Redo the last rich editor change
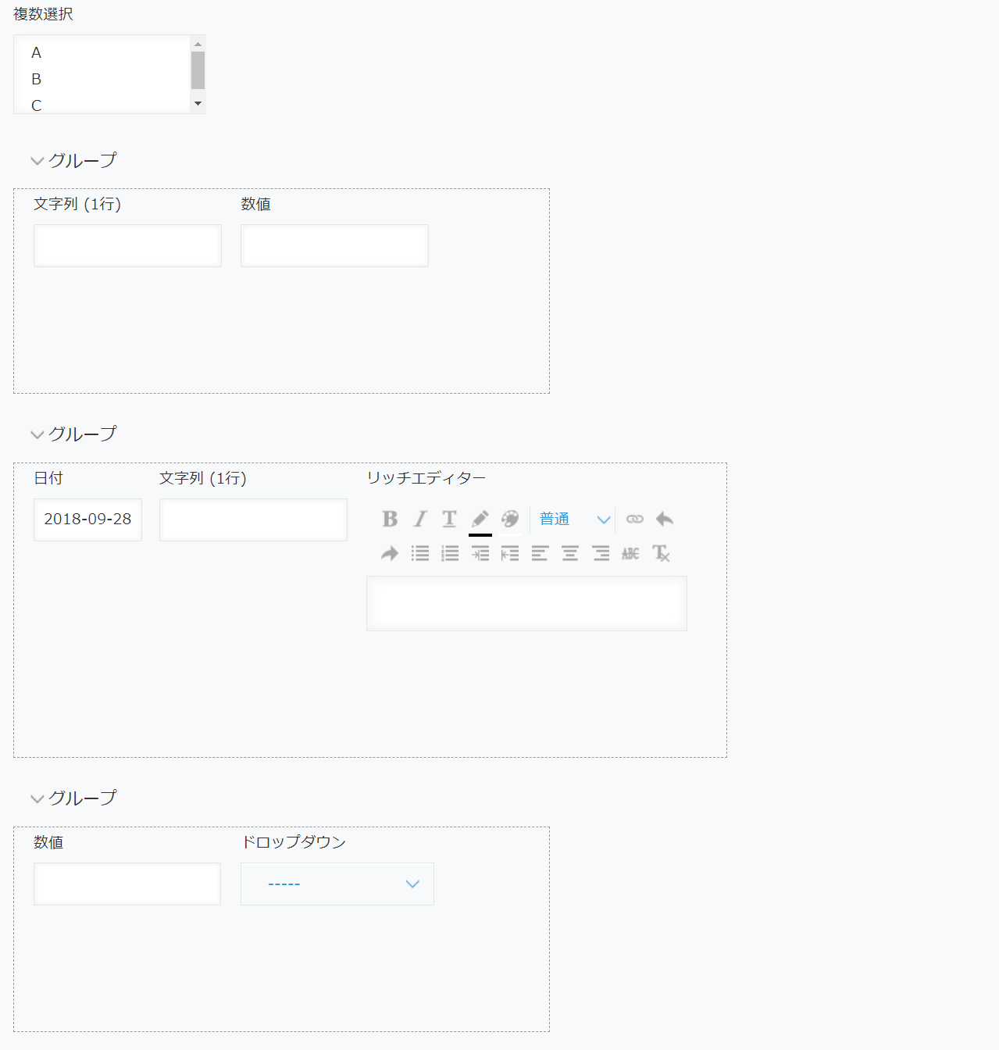Image resolution: width=999 pixels, height=1050 pixels. [390, 554]
